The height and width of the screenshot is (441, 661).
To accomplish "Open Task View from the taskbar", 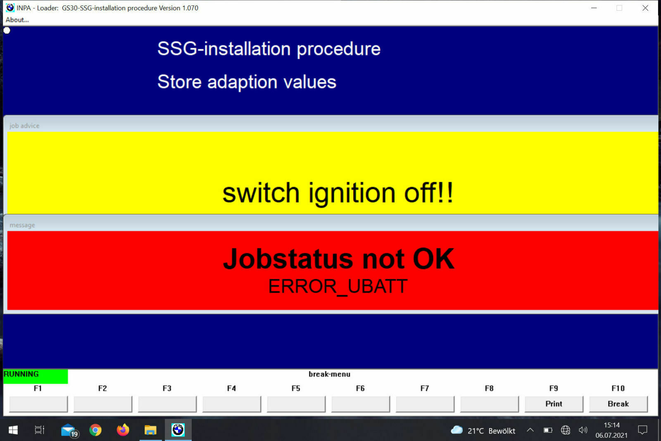I will (x=40, y=430).
